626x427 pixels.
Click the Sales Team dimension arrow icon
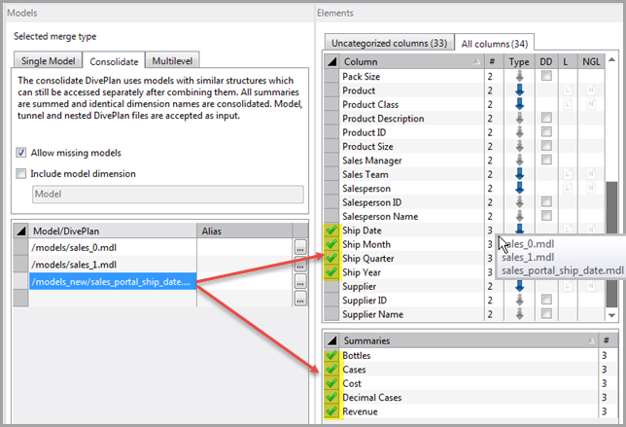(518, 174)
